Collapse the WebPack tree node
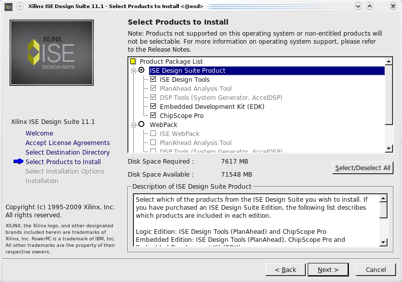 coord(133,125)
